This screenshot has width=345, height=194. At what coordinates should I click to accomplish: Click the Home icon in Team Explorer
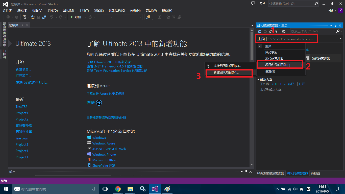[x=270, y=31]
